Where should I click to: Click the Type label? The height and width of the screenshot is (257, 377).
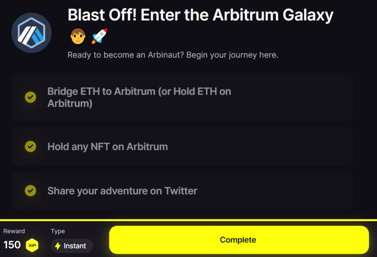(x=58, y=231)
